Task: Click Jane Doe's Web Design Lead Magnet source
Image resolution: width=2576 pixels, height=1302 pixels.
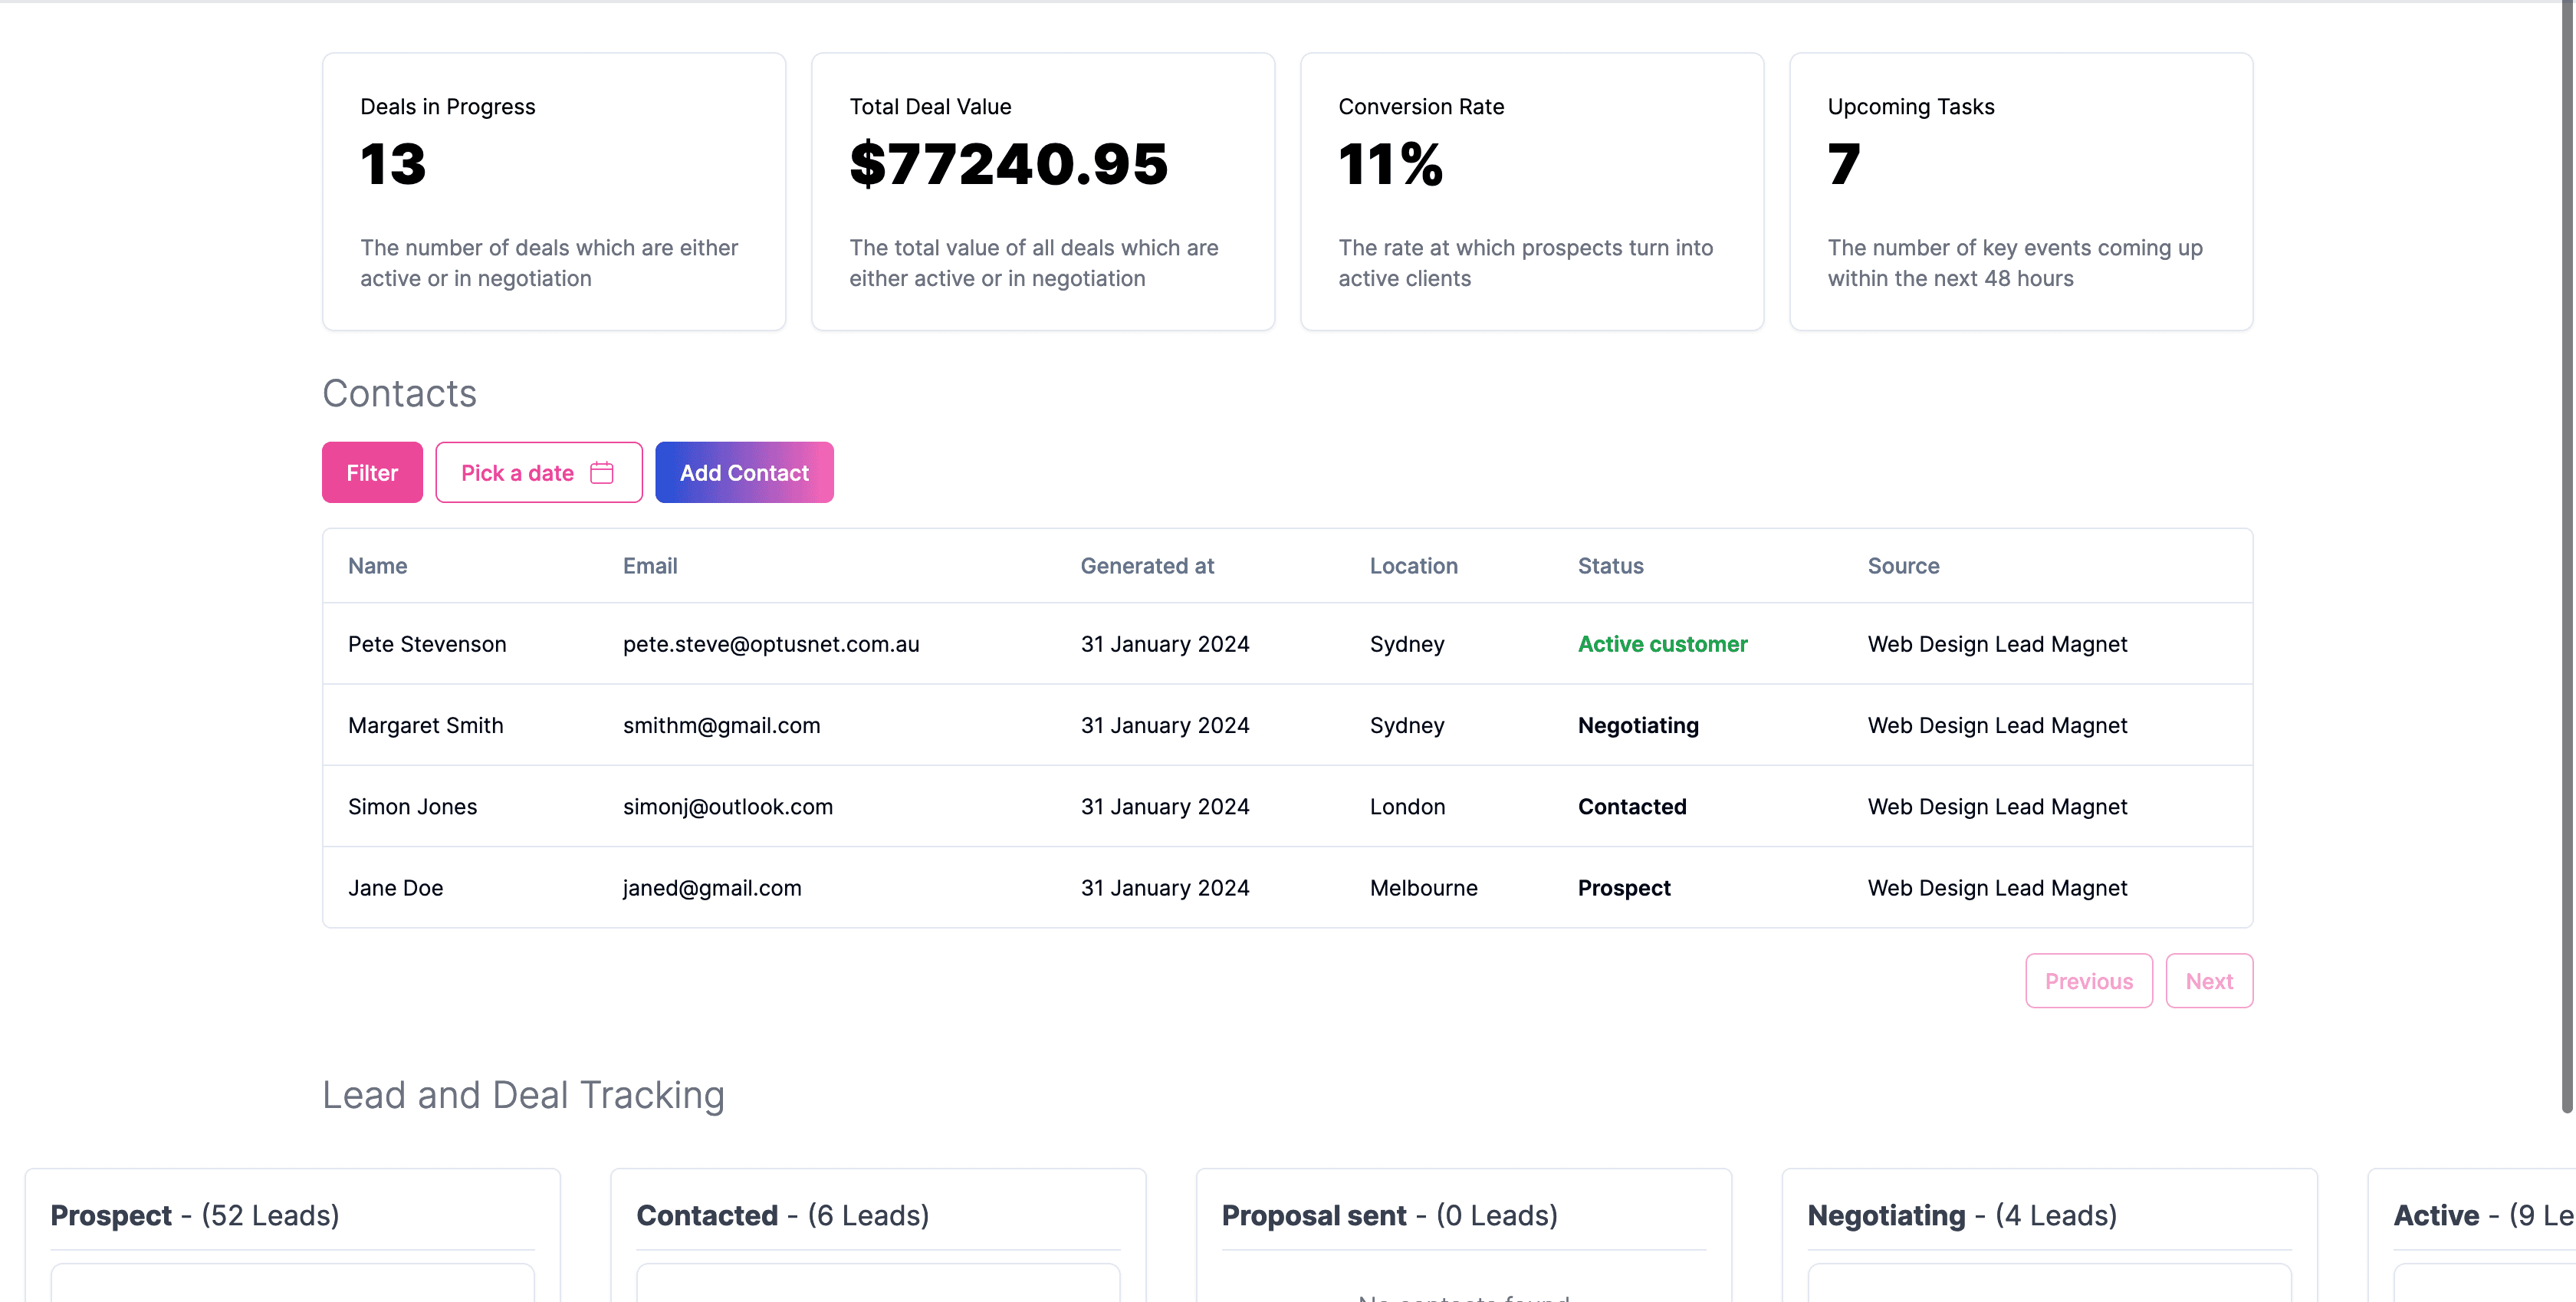Action: 1997,887
